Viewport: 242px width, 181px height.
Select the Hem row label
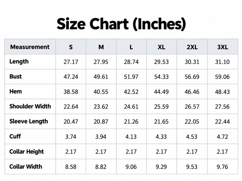[x=15, y=92]
